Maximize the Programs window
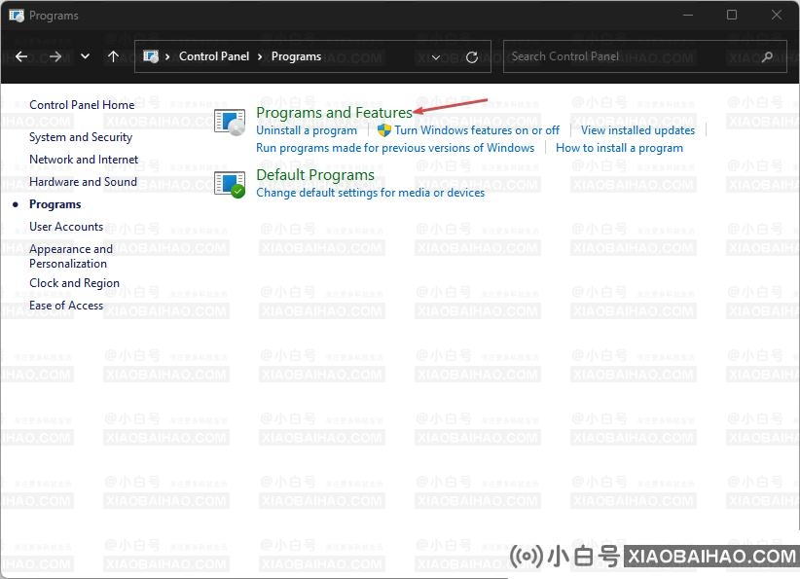Screen dimensions: 800x579 pos(732,16)
